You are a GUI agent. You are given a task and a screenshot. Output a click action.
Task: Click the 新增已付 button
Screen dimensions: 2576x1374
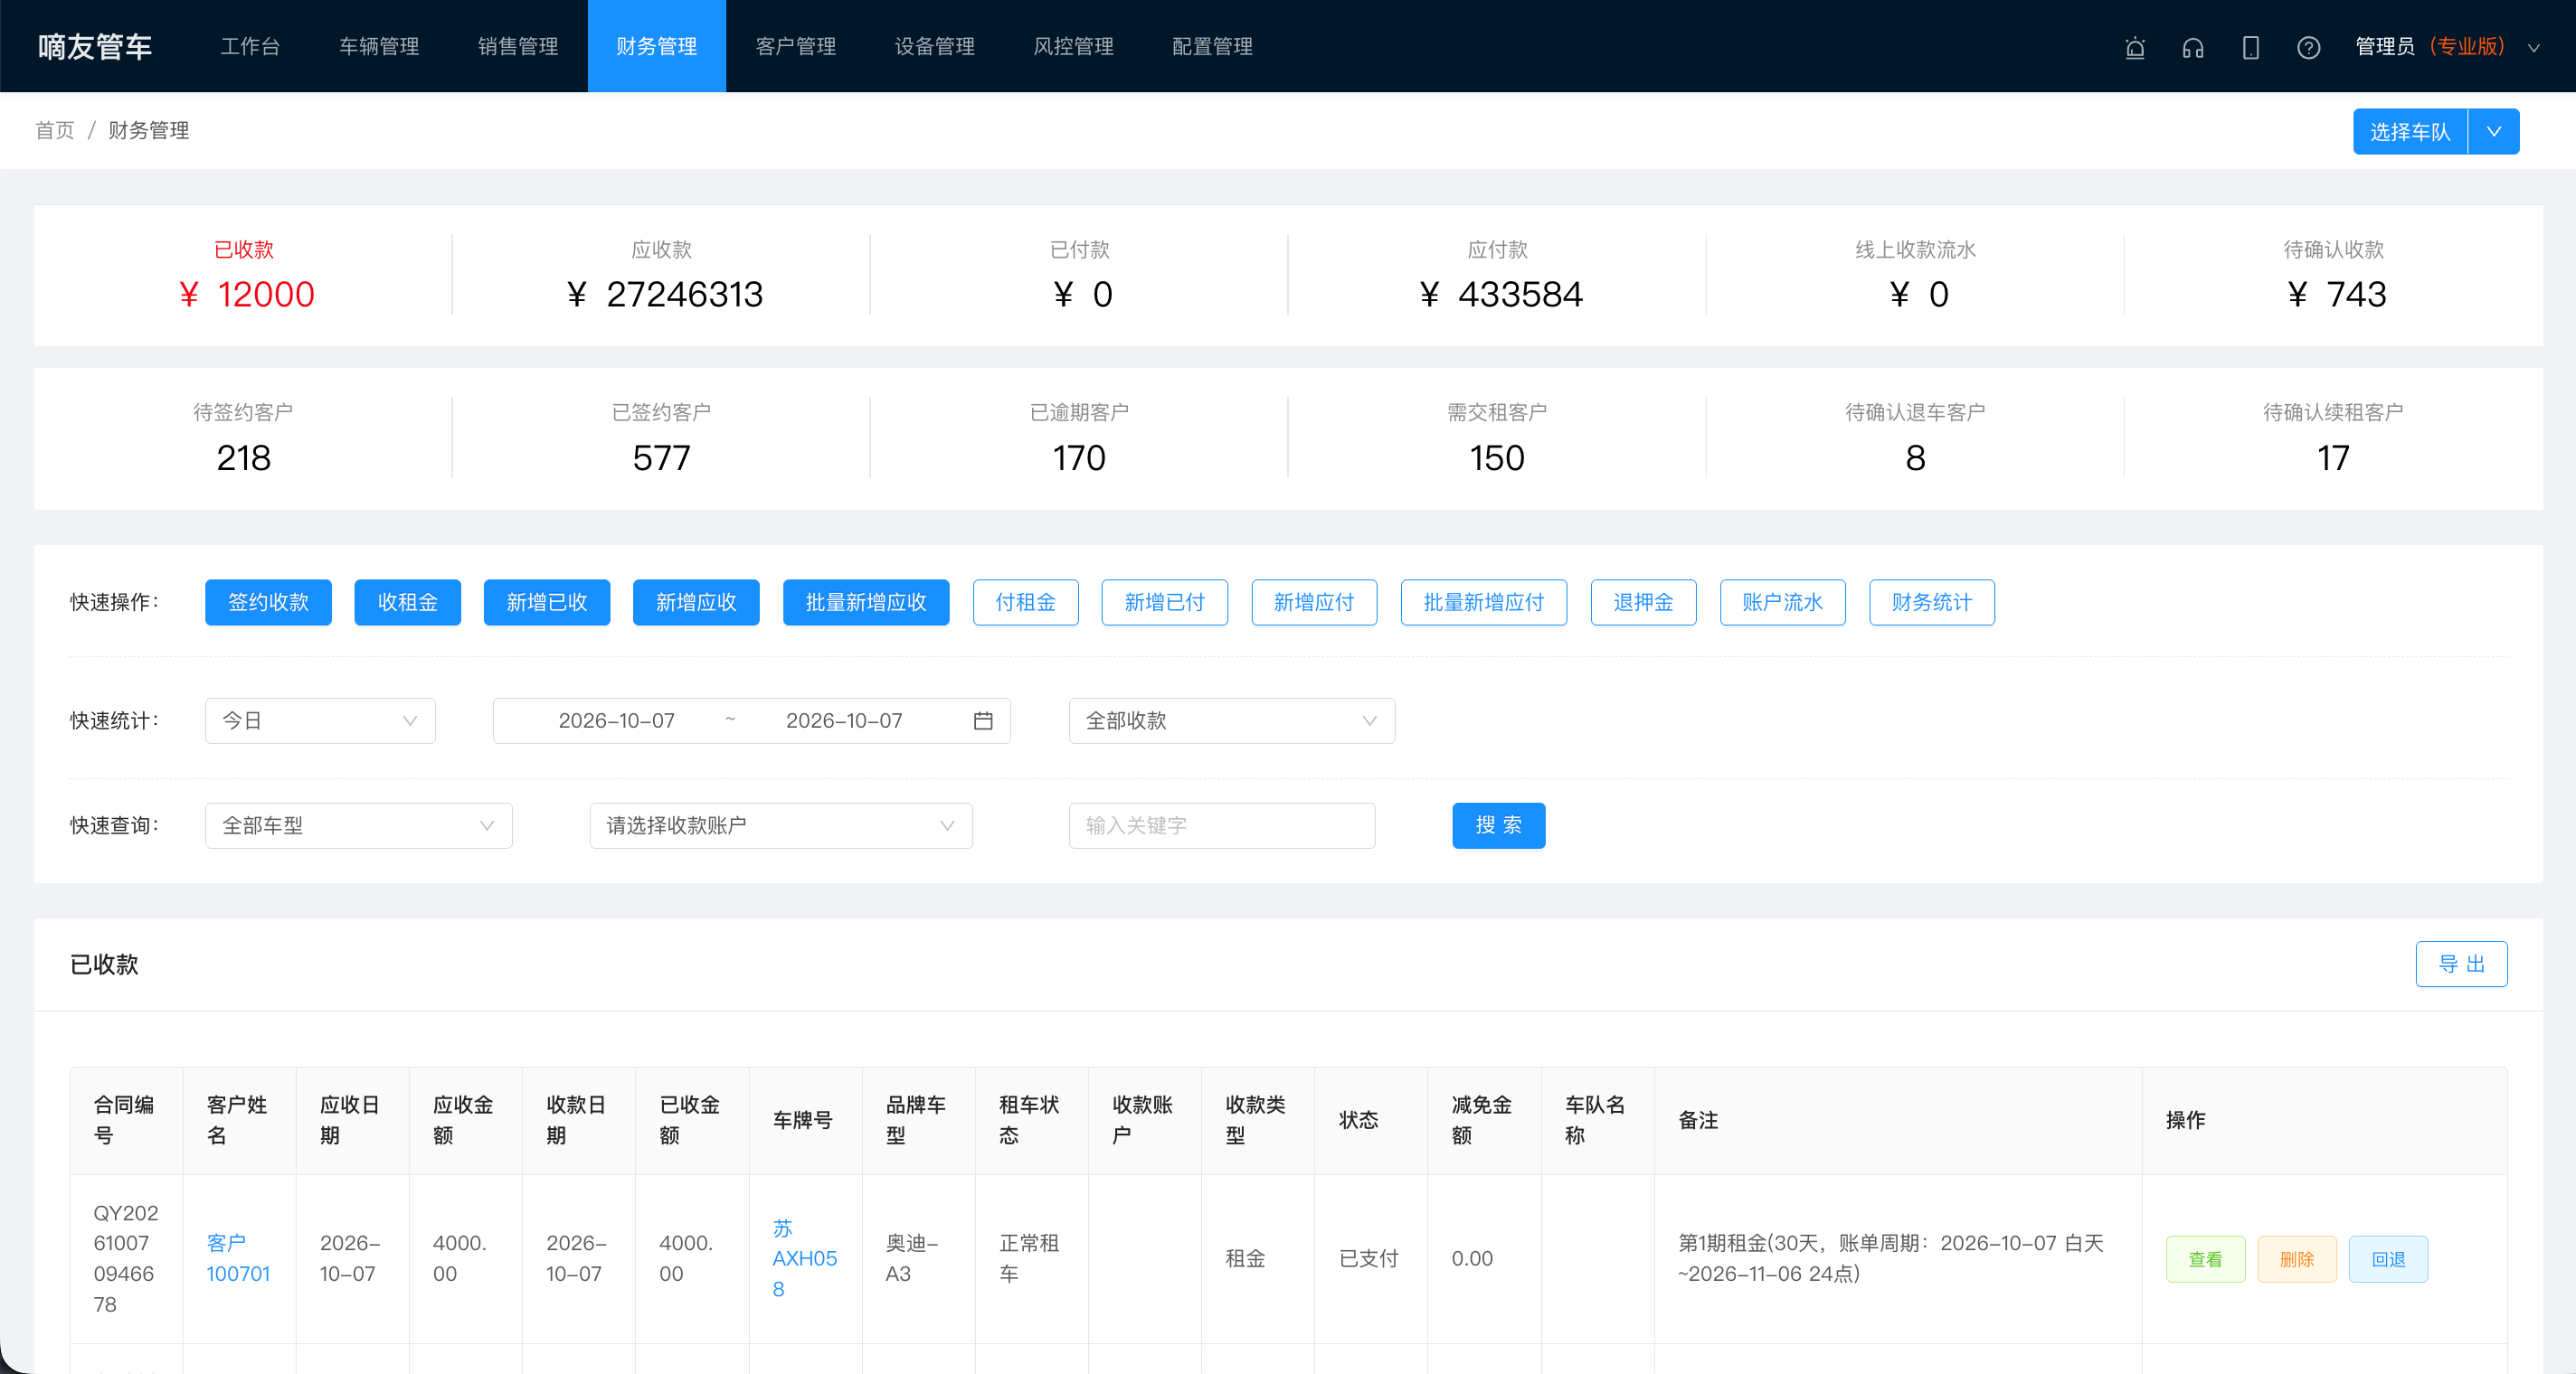coord(1165,603)
